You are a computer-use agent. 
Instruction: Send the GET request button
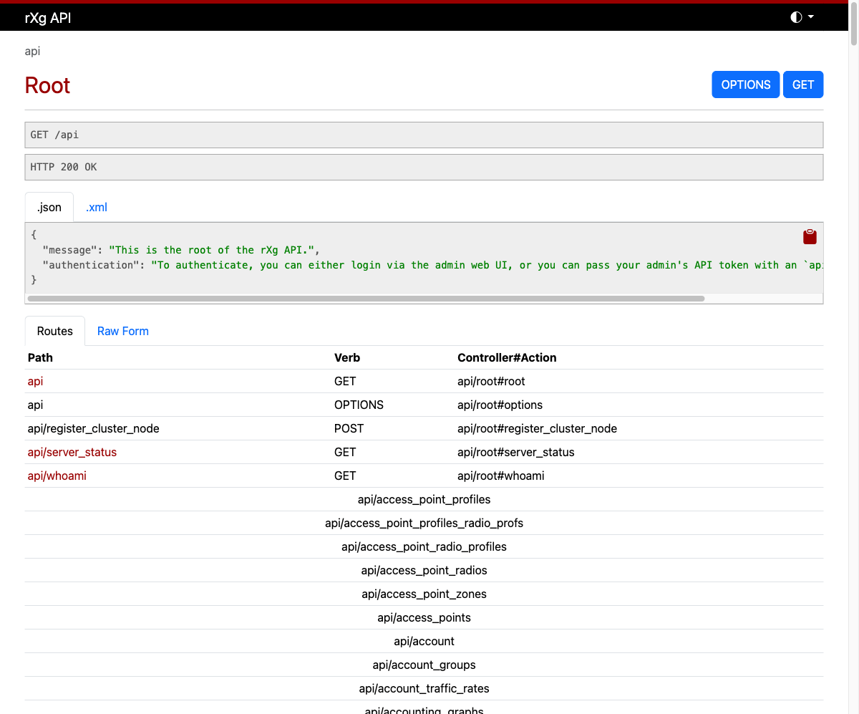tap(803, 85)
